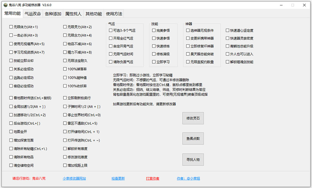Open 鱼佩点数 button
Viewport: 312px width, 188px height.
click(x=193, y=138)
